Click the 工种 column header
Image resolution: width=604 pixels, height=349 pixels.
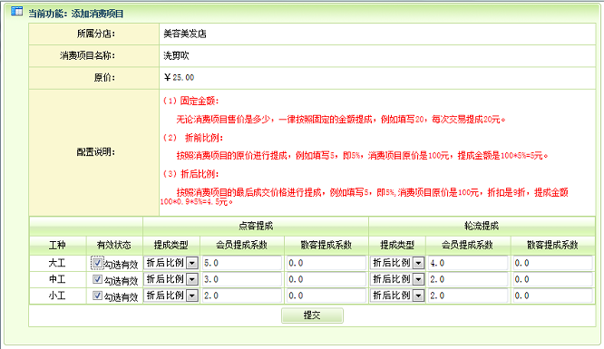tap(57, 245)
